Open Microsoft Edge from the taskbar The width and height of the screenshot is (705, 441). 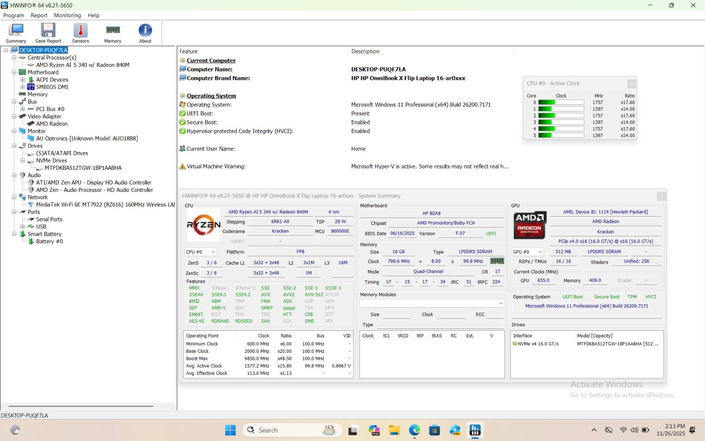click(x=414, y=430)
